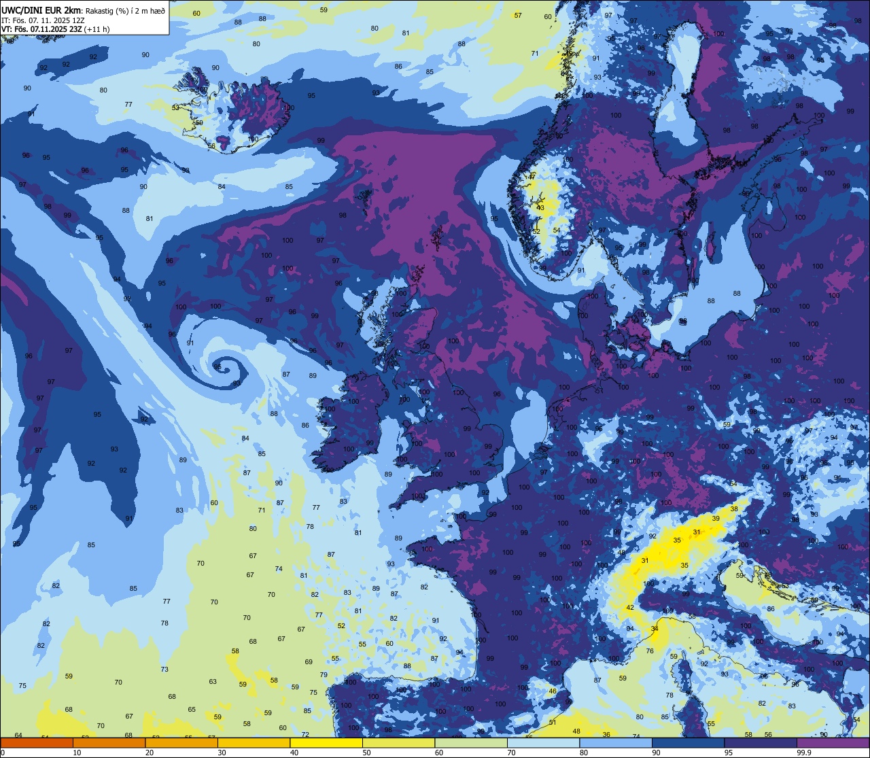Click the 30–40% amber legend segment
The image size is (870, 758).
click(x=254, y=743)
